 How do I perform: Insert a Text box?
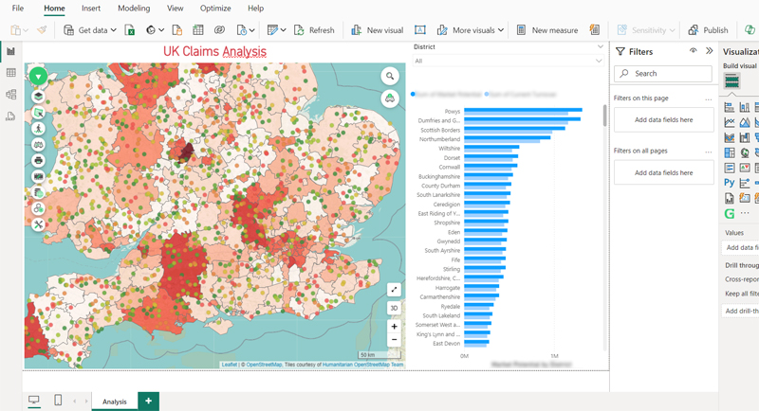point(420,30)
